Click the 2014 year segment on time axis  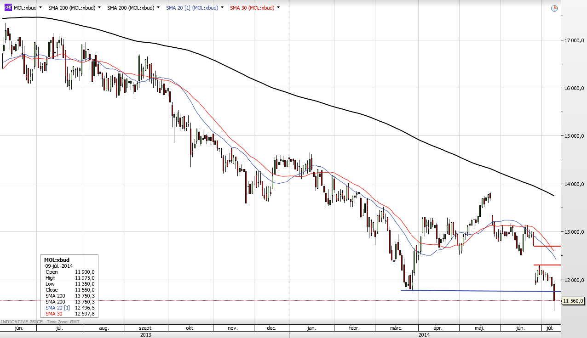424,335
